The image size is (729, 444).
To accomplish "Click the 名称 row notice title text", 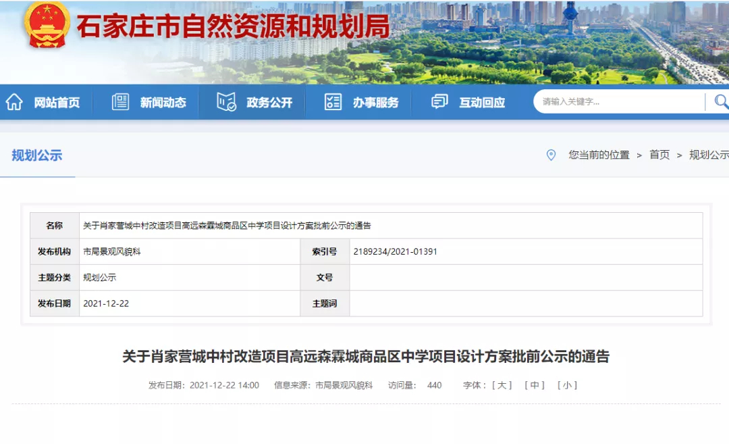I will point(227,226).
